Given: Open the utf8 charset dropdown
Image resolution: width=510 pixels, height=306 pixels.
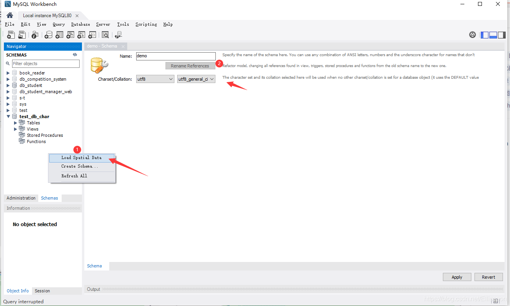Looking at the screenshot, I should click(x=155, y=79).
